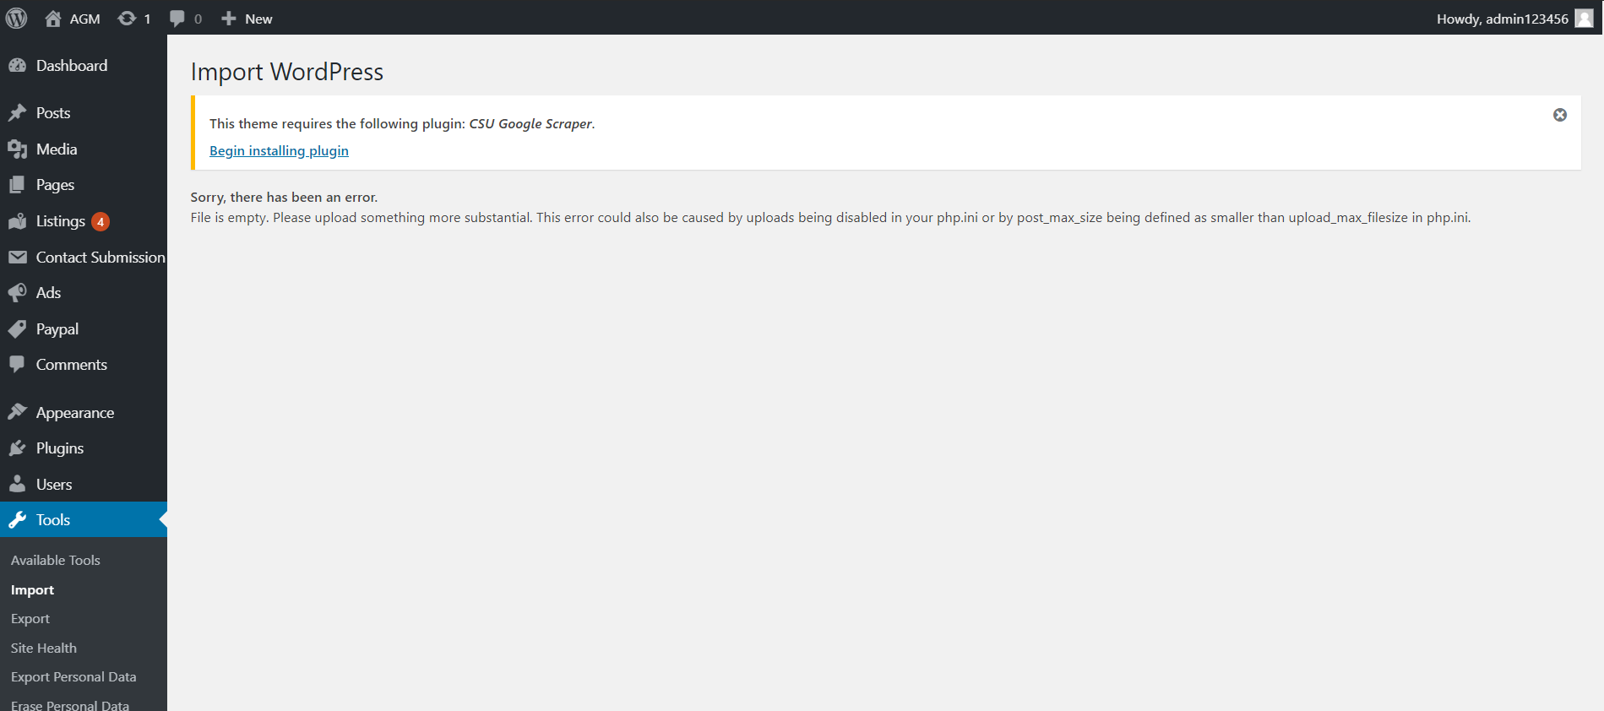This screenshot has width=1604, height=711.
Task: Open the Erase Personal Data link
Action: coord(70,704)
